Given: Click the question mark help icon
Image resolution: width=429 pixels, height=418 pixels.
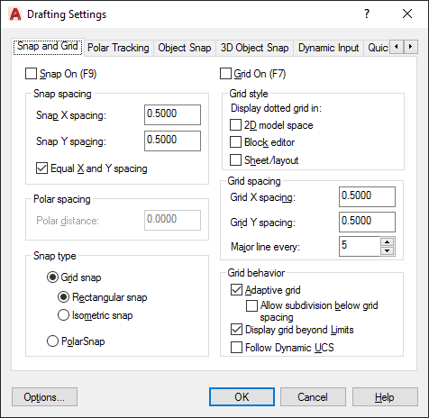Looking at the screenshot, I should [x=367, y=14].
